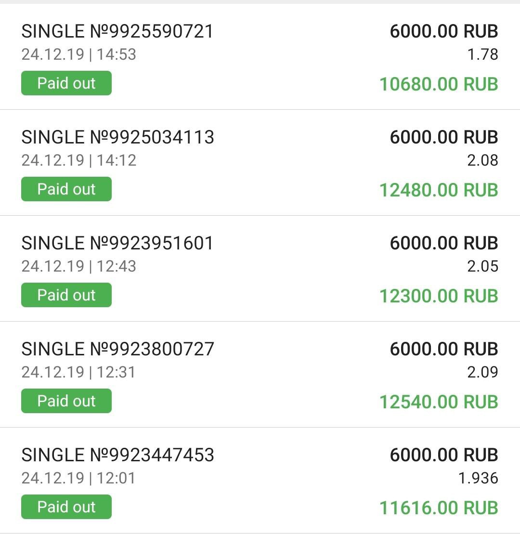The height and width of the screenshot is (534, 520).
Task: Click the 24.12.19 | 12:43 timestamp
Action: tap(79, 266)
